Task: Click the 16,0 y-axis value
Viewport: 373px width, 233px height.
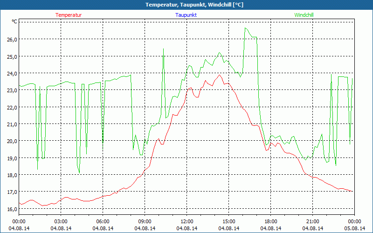Action: click(12, 209)
